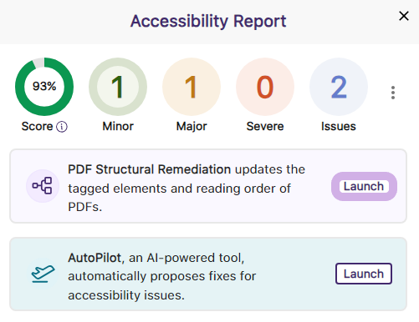Close the Accessibility Report panel
This screenshot has height=322, width=419.
404,16
